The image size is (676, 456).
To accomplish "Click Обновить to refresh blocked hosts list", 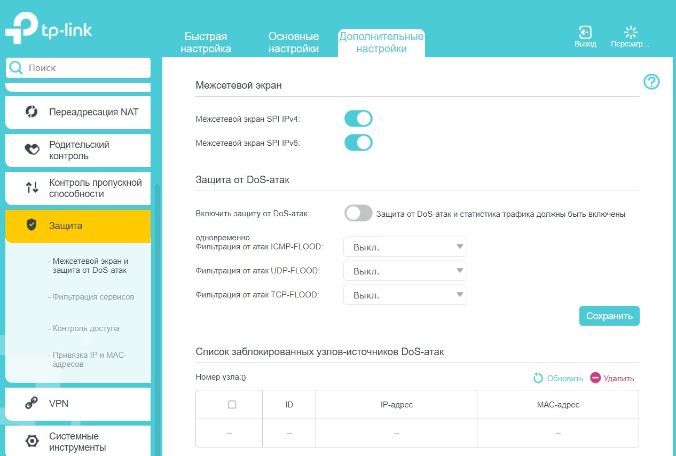I will (559, 378).
